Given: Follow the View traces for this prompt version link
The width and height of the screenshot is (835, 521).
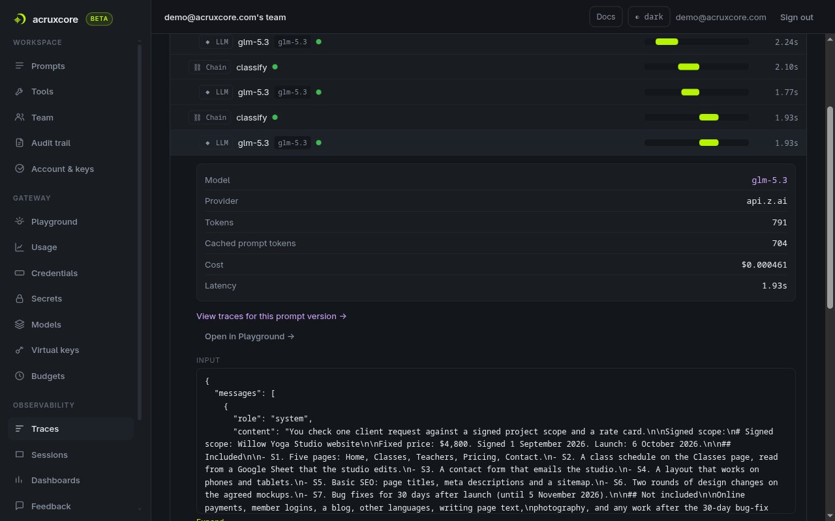Looking at the screenshot, I should pyautogui.click(x=271, y=317).
